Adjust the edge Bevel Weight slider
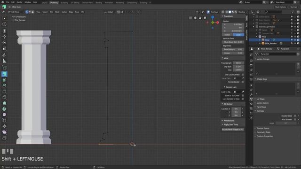301x169 pixels. coord(233,49)
